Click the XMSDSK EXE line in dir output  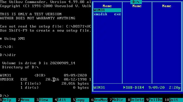coord(45,79)
